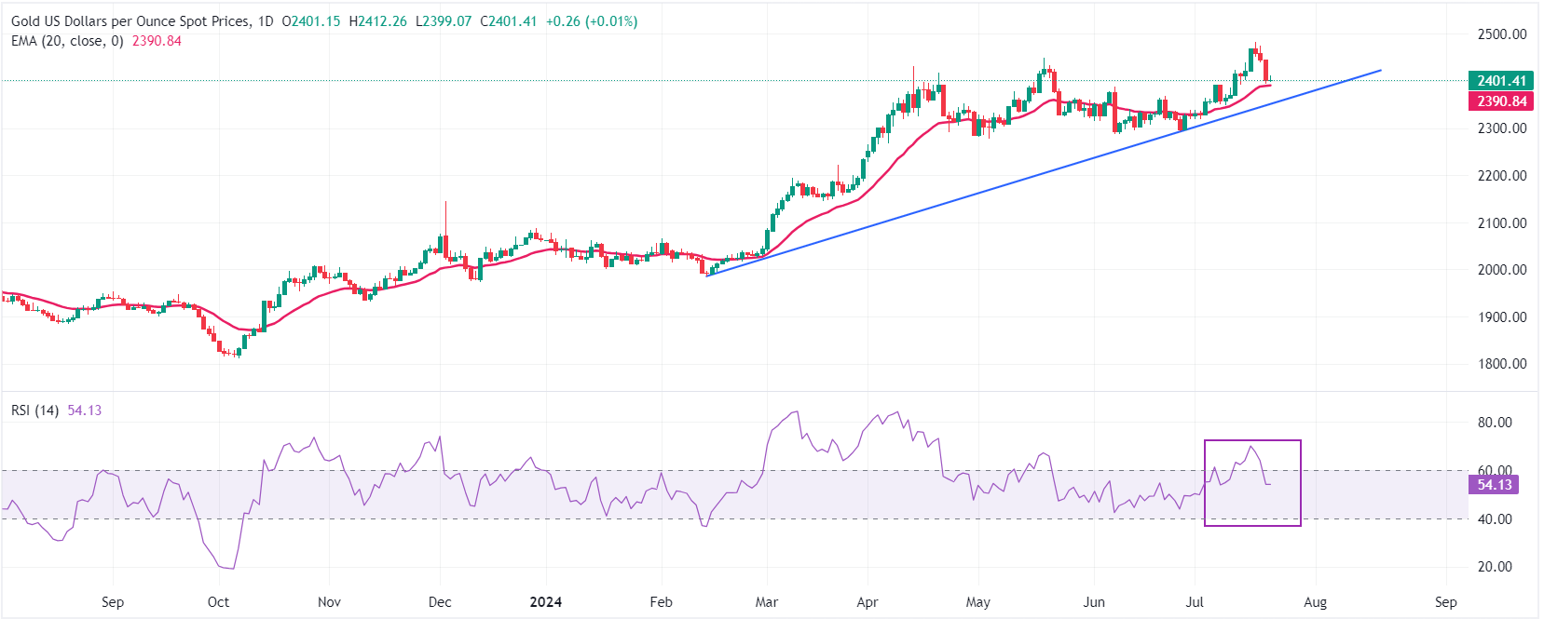Click the 80.00 level on the RSI scale
Screen dimensions: 1544x619
(1495, 423)
